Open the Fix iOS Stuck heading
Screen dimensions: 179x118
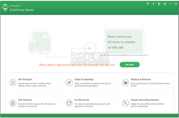pos(82,100)
